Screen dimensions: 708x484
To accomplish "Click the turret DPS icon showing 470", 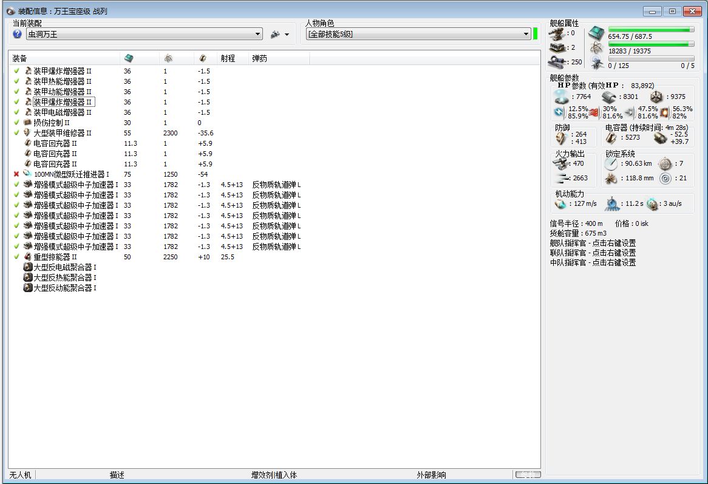I will [561, 163].
